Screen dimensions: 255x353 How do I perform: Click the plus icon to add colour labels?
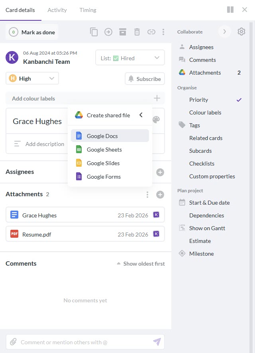click(157, 98)
